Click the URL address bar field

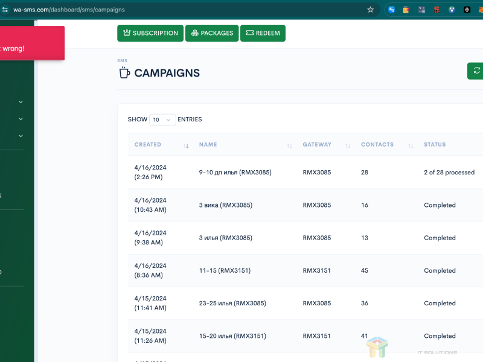click(x=181, y=10)
